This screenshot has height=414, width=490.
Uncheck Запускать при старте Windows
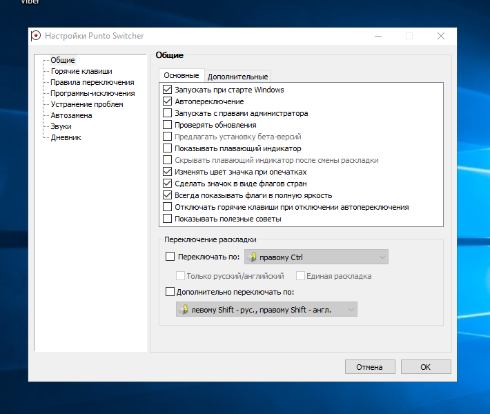point(167,90)
